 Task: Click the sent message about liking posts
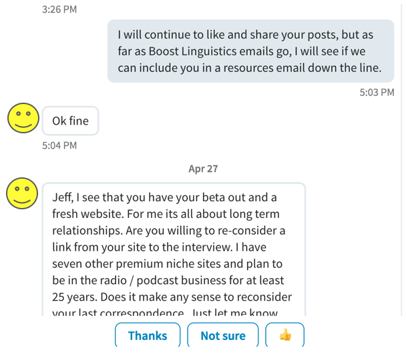pyautogui.click(x=250, y=51)
